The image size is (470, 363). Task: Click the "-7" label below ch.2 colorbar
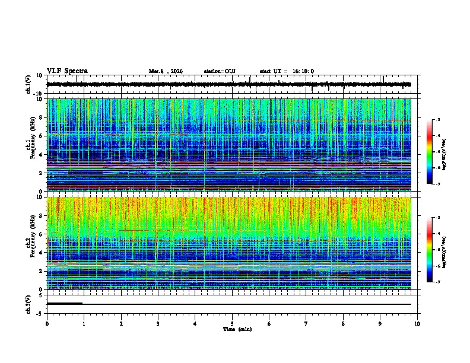point(437,282)
